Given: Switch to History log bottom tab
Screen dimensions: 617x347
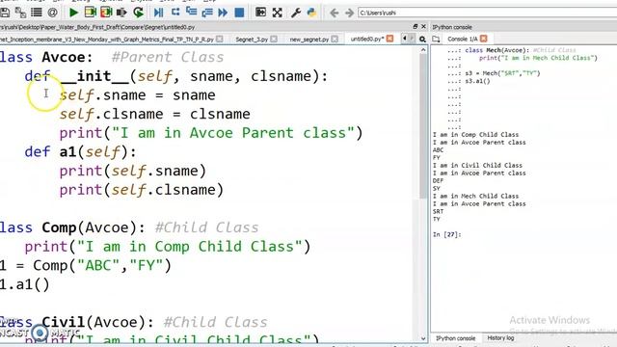Looking at the screenshot, I should tap(500, 338).
